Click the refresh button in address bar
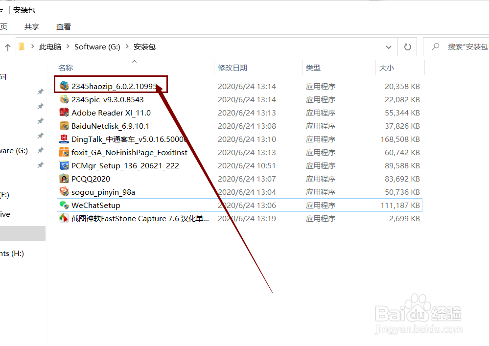This screenshot has height=346, width=489. [x=408, y=46]
